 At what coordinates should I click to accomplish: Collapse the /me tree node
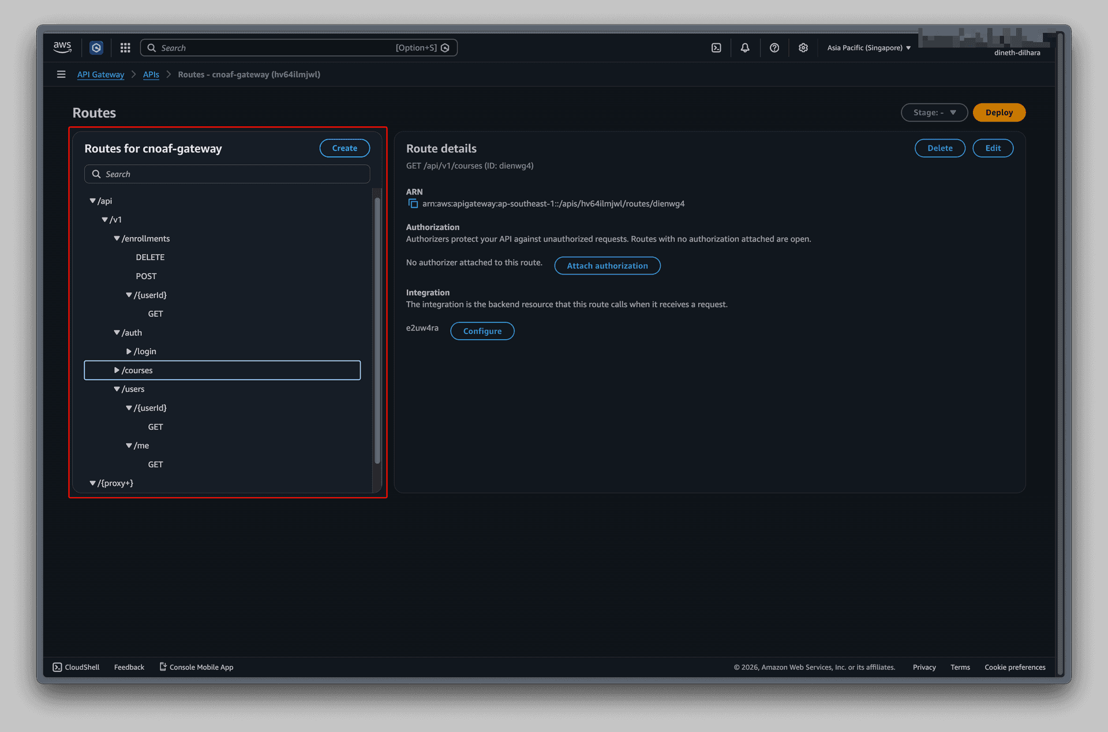pos(129,445)
